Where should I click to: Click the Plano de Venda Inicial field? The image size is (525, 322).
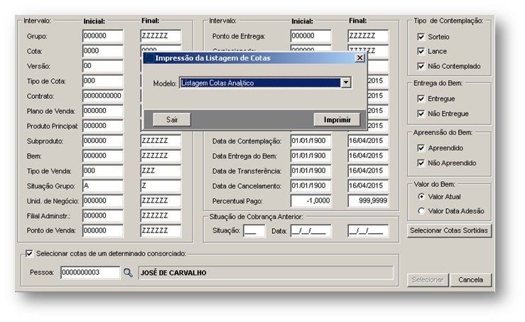click(103, 111)
